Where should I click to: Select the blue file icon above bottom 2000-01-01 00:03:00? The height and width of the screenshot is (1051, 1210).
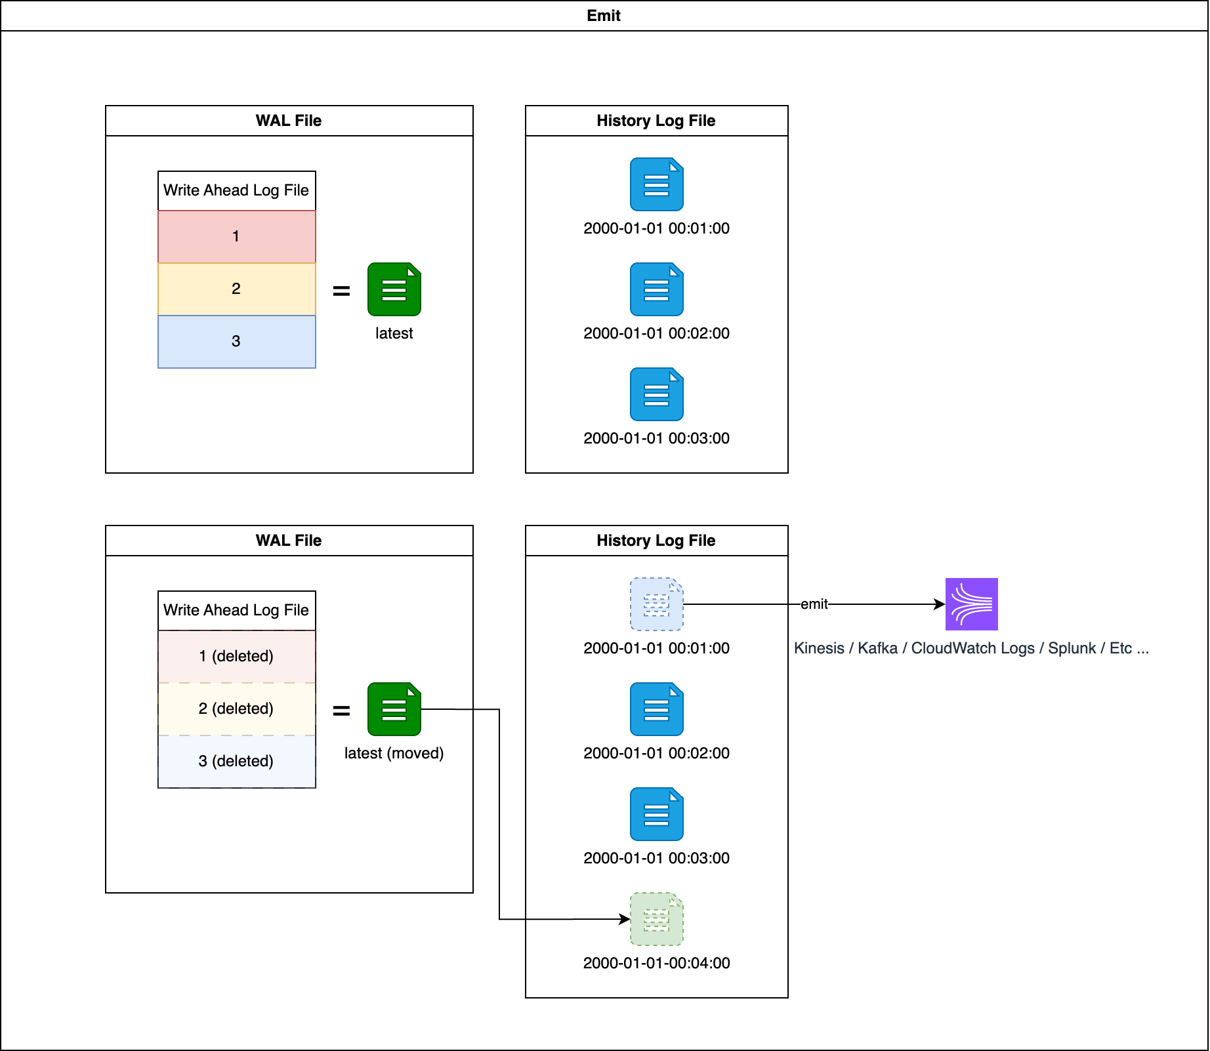656,814
